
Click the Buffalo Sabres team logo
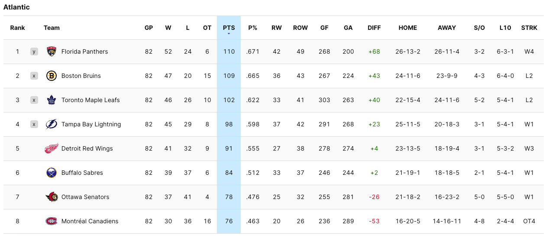point(52,173)
